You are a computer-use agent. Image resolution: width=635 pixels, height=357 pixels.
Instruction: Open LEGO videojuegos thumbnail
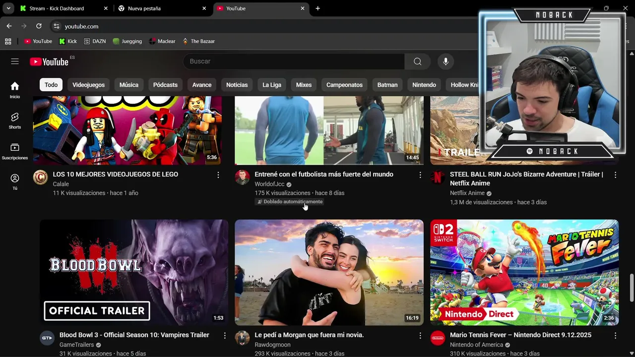click(127, 130)
